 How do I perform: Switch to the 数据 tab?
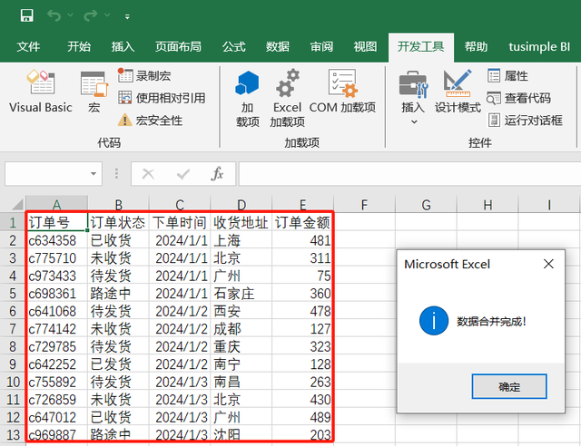(278, 46)
